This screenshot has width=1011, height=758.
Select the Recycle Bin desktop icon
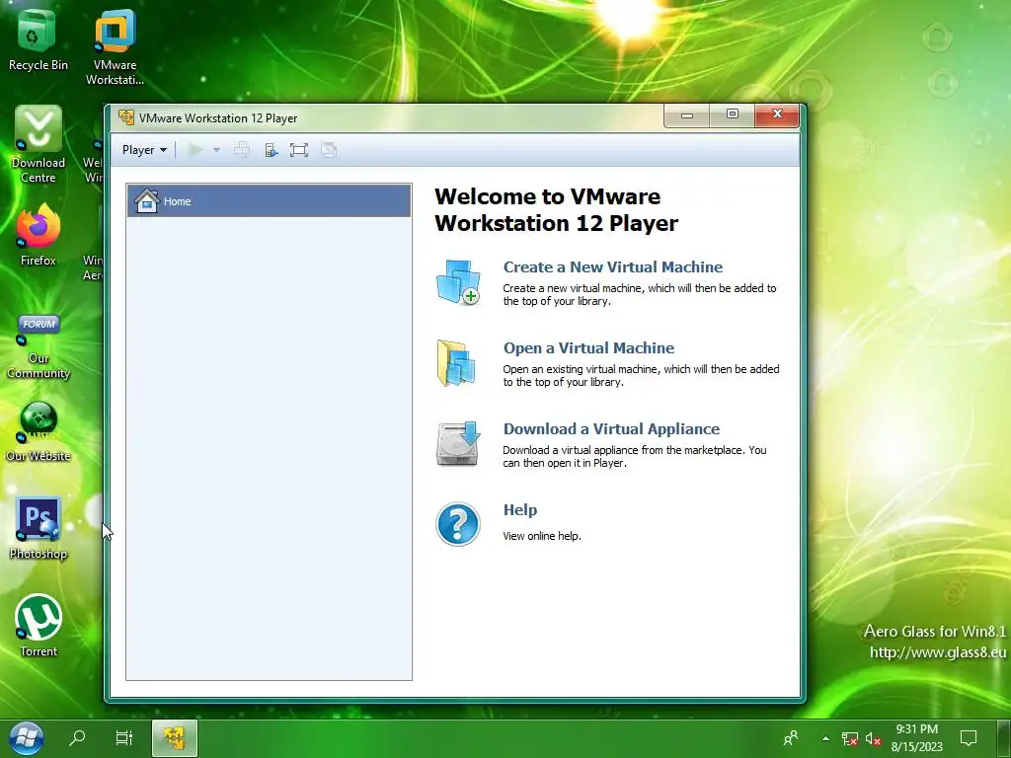point(38,41)
